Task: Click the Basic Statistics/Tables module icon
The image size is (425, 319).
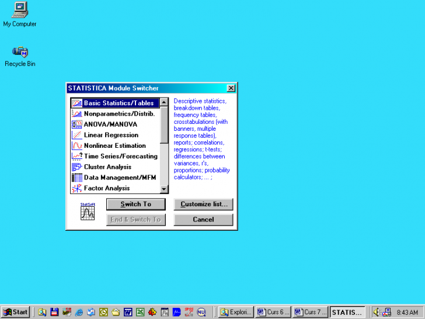Action: point(76,103)
